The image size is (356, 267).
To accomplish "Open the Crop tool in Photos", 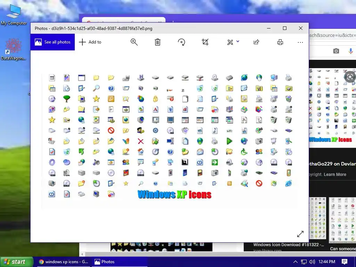I will (205, 42).
